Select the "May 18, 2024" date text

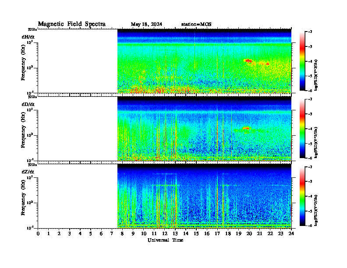point(146,24)
